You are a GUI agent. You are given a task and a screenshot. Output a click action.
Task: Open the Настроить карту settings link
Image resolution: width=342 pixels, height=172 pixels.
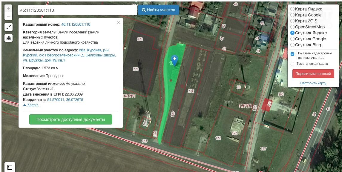pos(313,83)
